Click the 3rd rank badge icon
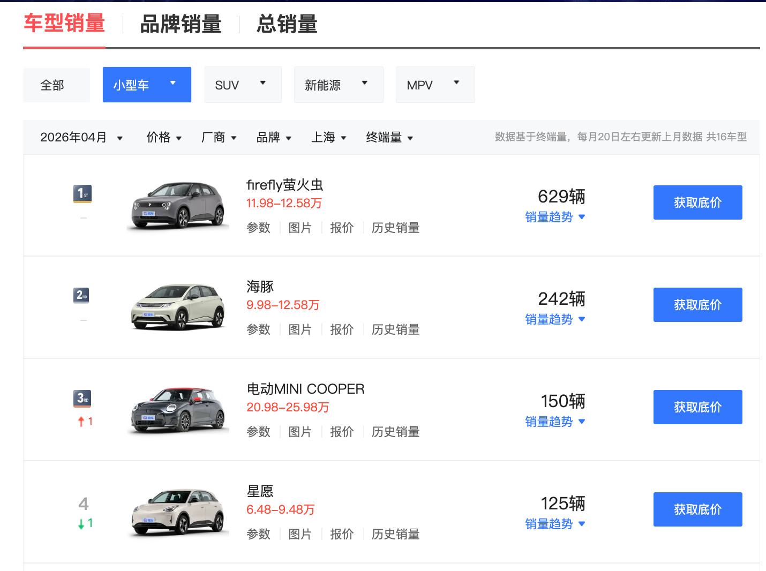 pyautogui.click(x=82, y=398)
